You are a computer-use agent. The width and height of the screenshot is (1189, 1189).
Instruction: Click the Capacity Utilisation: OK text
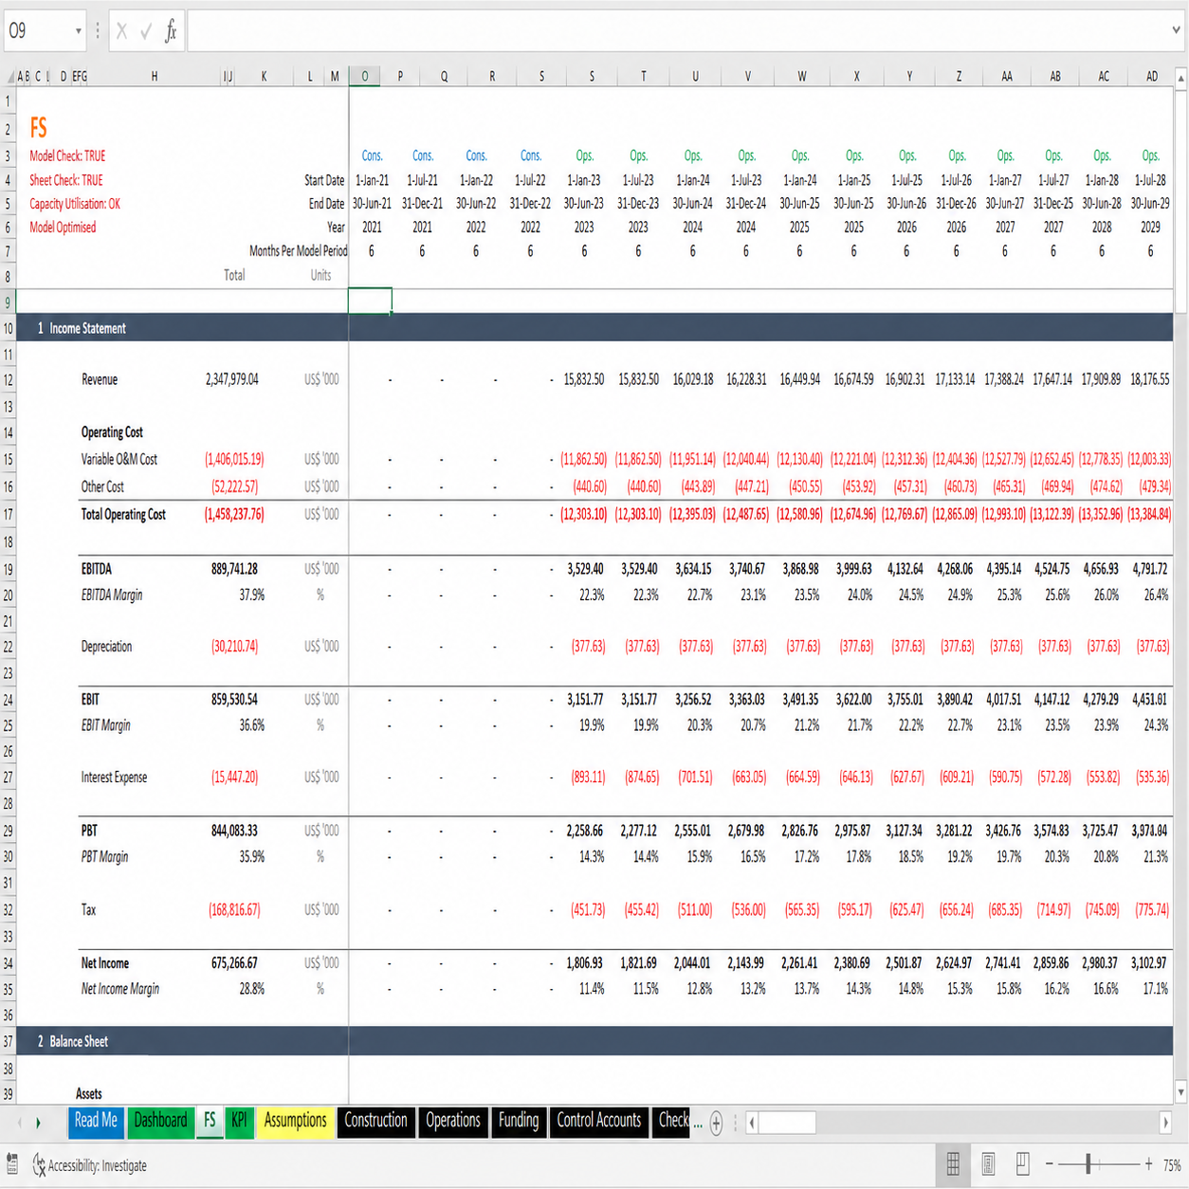point(75,204)
